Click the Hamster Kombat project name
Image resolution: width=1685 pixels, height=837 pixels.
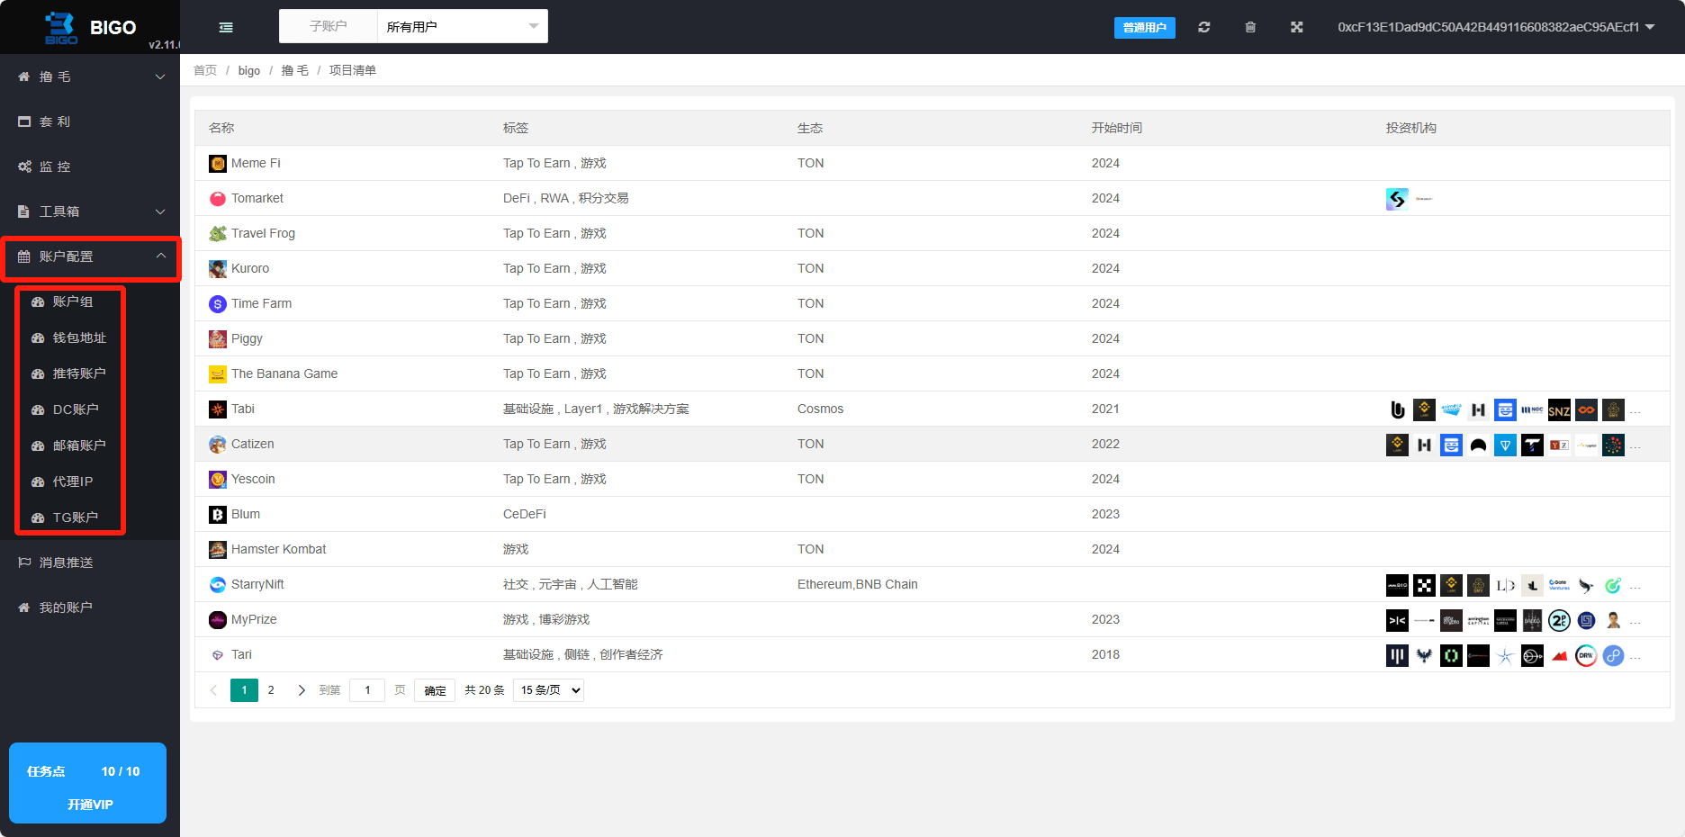(278, 550)
